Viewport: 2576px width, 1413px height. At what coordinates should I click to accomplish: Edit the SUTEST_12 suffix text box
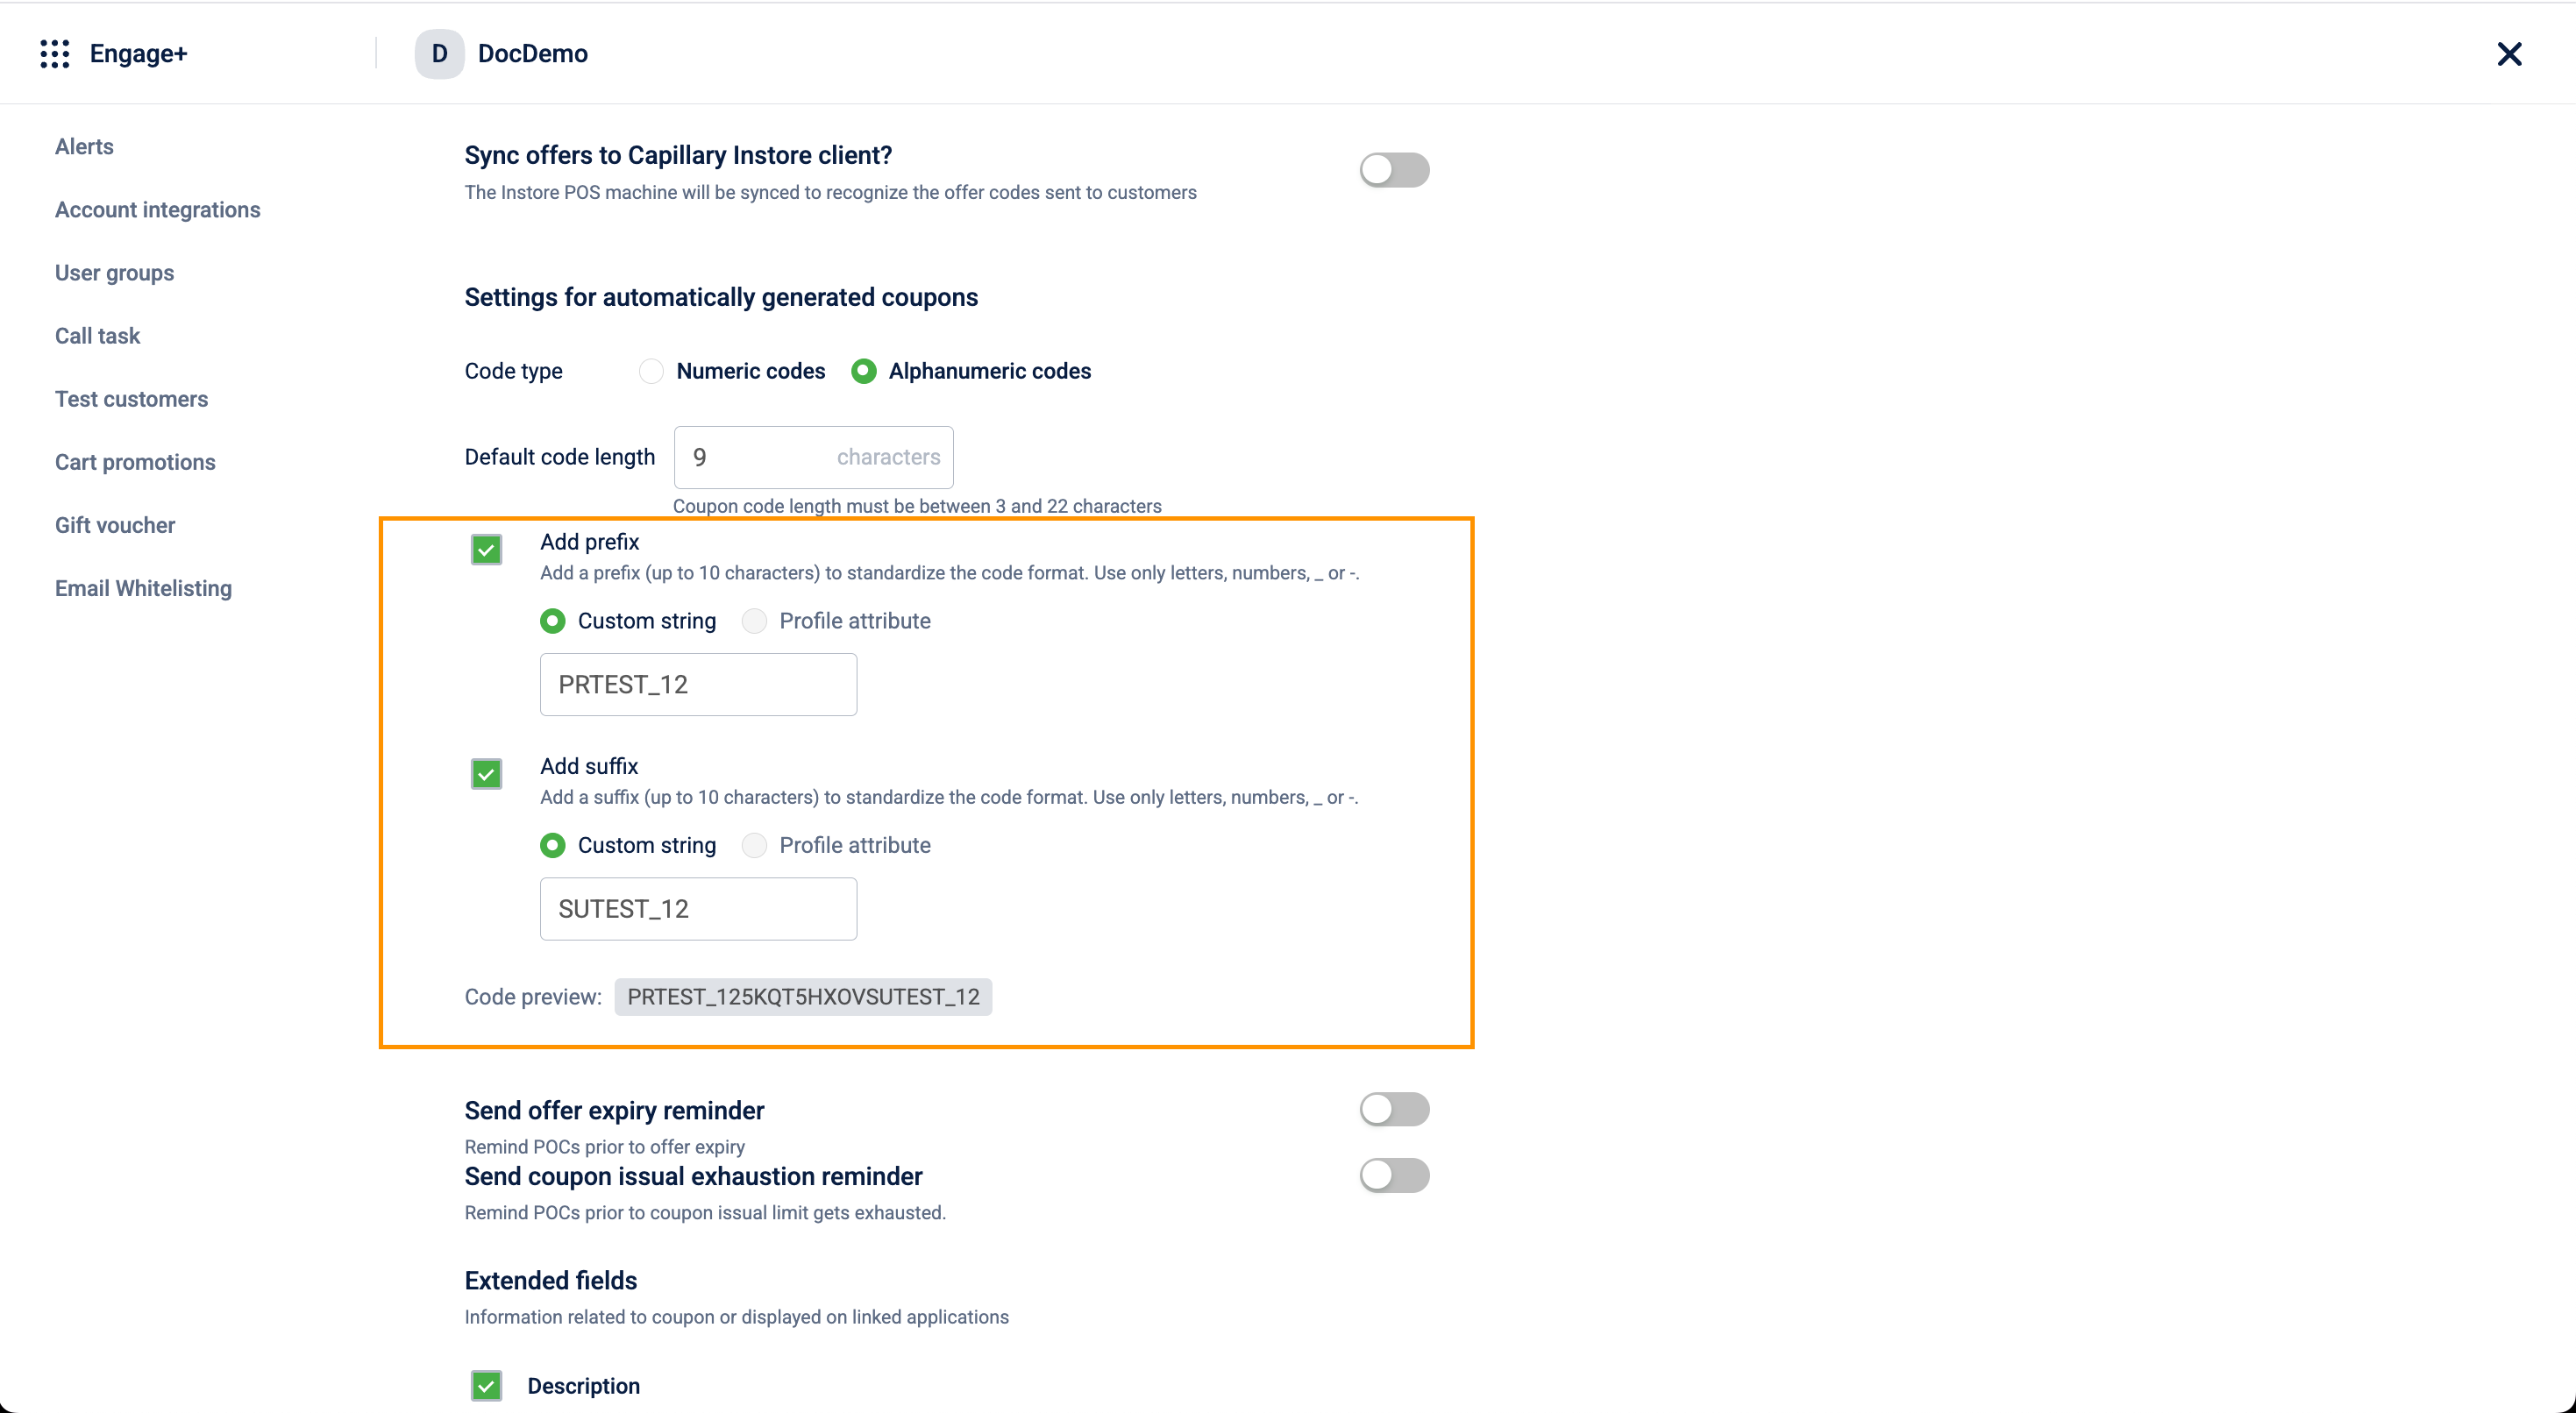(x=697, y=909)
